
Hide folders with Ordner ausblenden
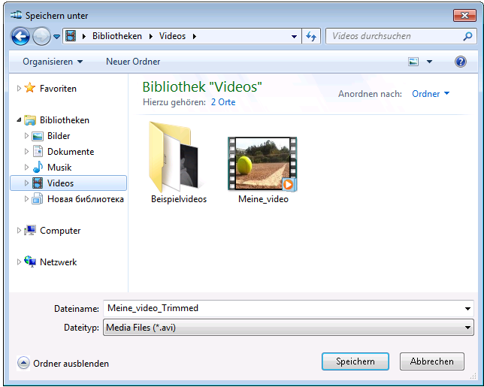pyautogui.click(x=63, y=363)
